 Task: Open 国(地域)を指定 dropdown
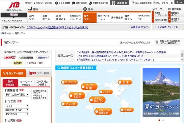(17, 110)
